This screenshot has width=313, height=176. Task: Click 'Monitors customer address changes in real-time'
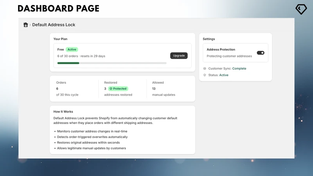[92, 131]
